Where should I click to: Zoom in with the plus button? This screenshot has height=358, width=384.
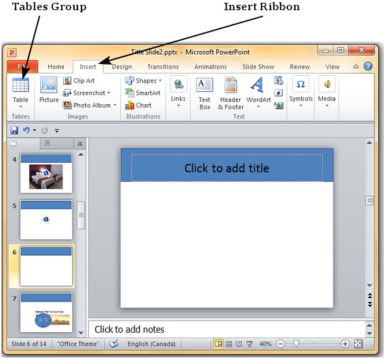[345, 344]
